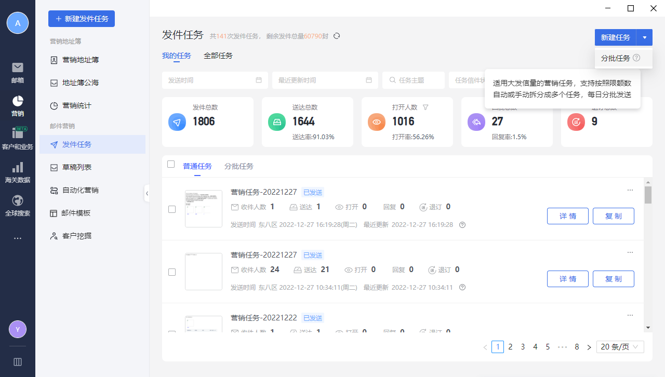Image resolution: width=665 pixels, height=377 pixels.
Task: Open 全球搜索 globe icon
Action: point(18,200)
